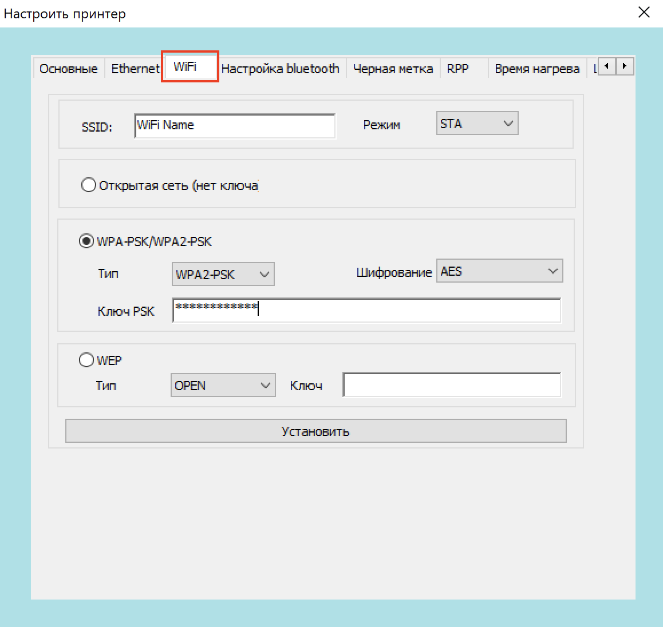Screen dimensions: 663x627
Task: Select the WiFi tab
Action: (x=186, y=67)
